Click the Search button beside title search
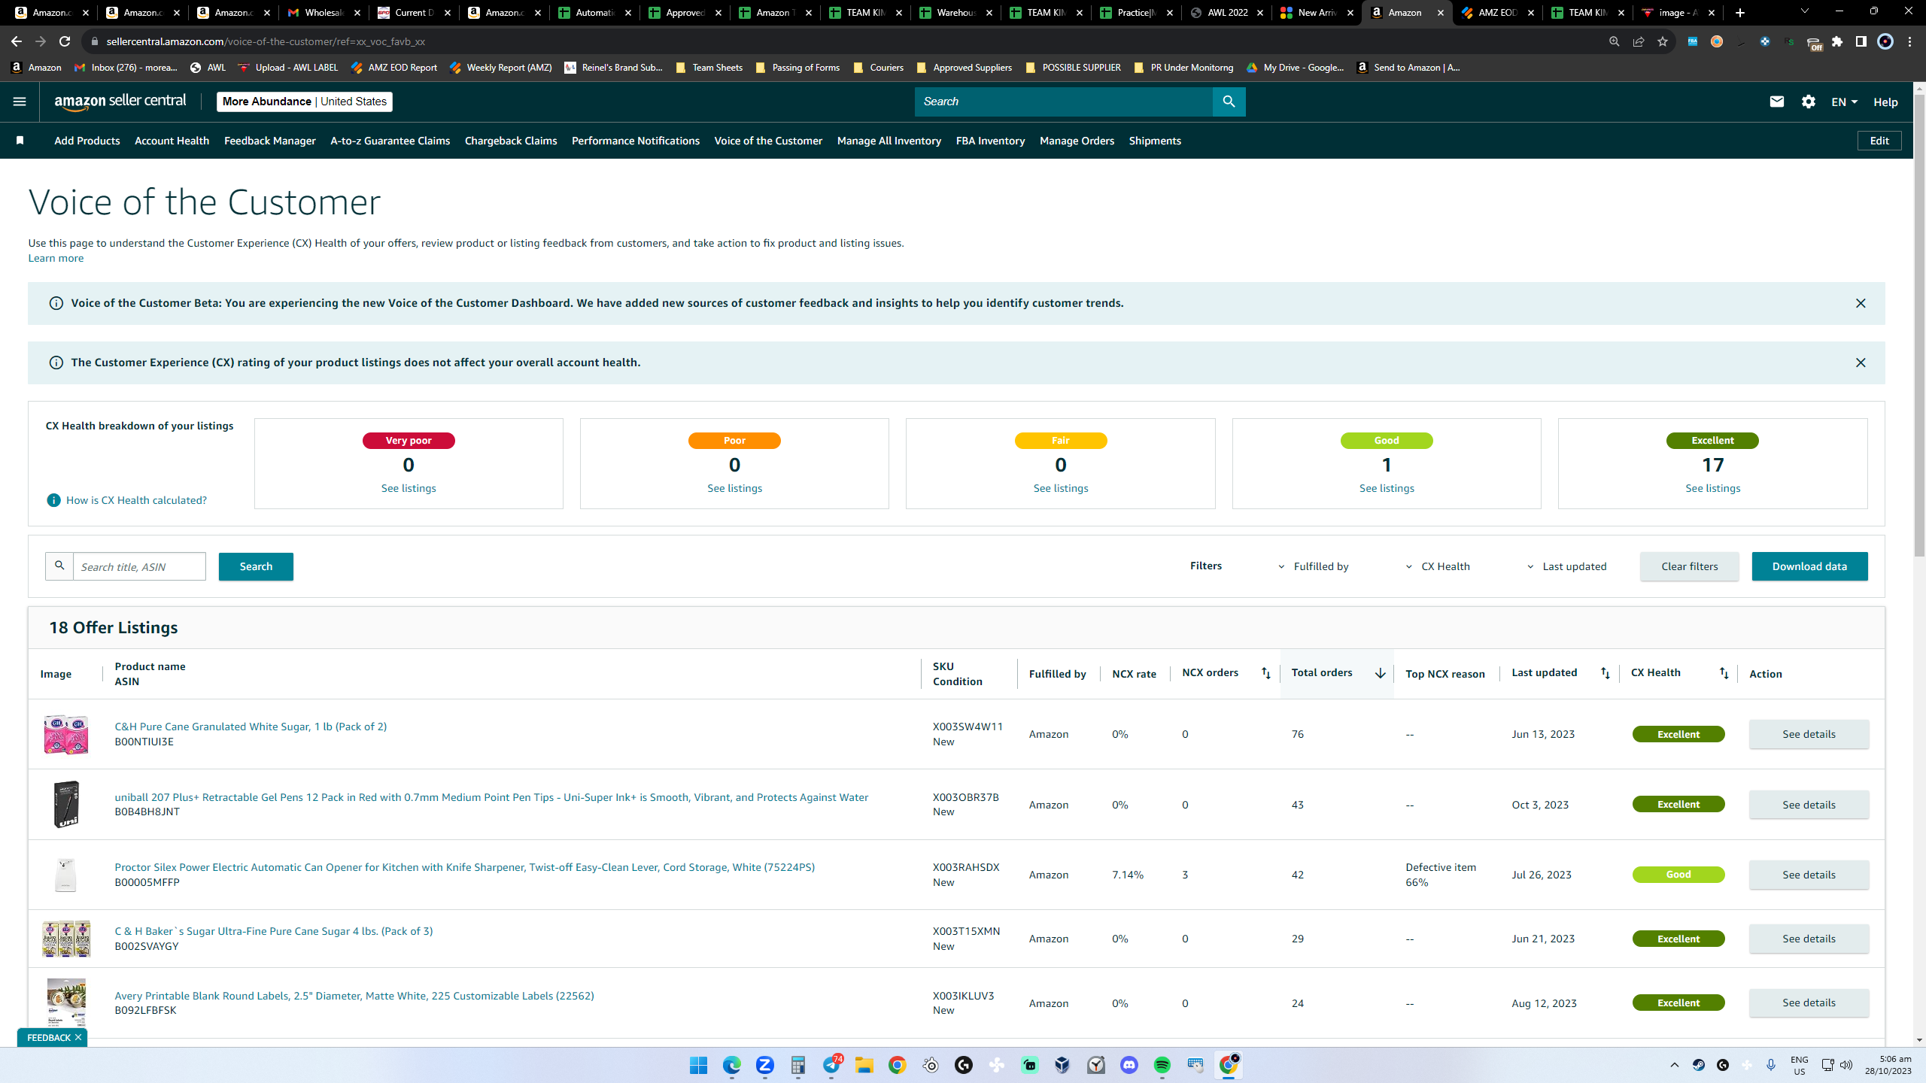This screenshot has height=1083, width=1926. tap(256, 566)
